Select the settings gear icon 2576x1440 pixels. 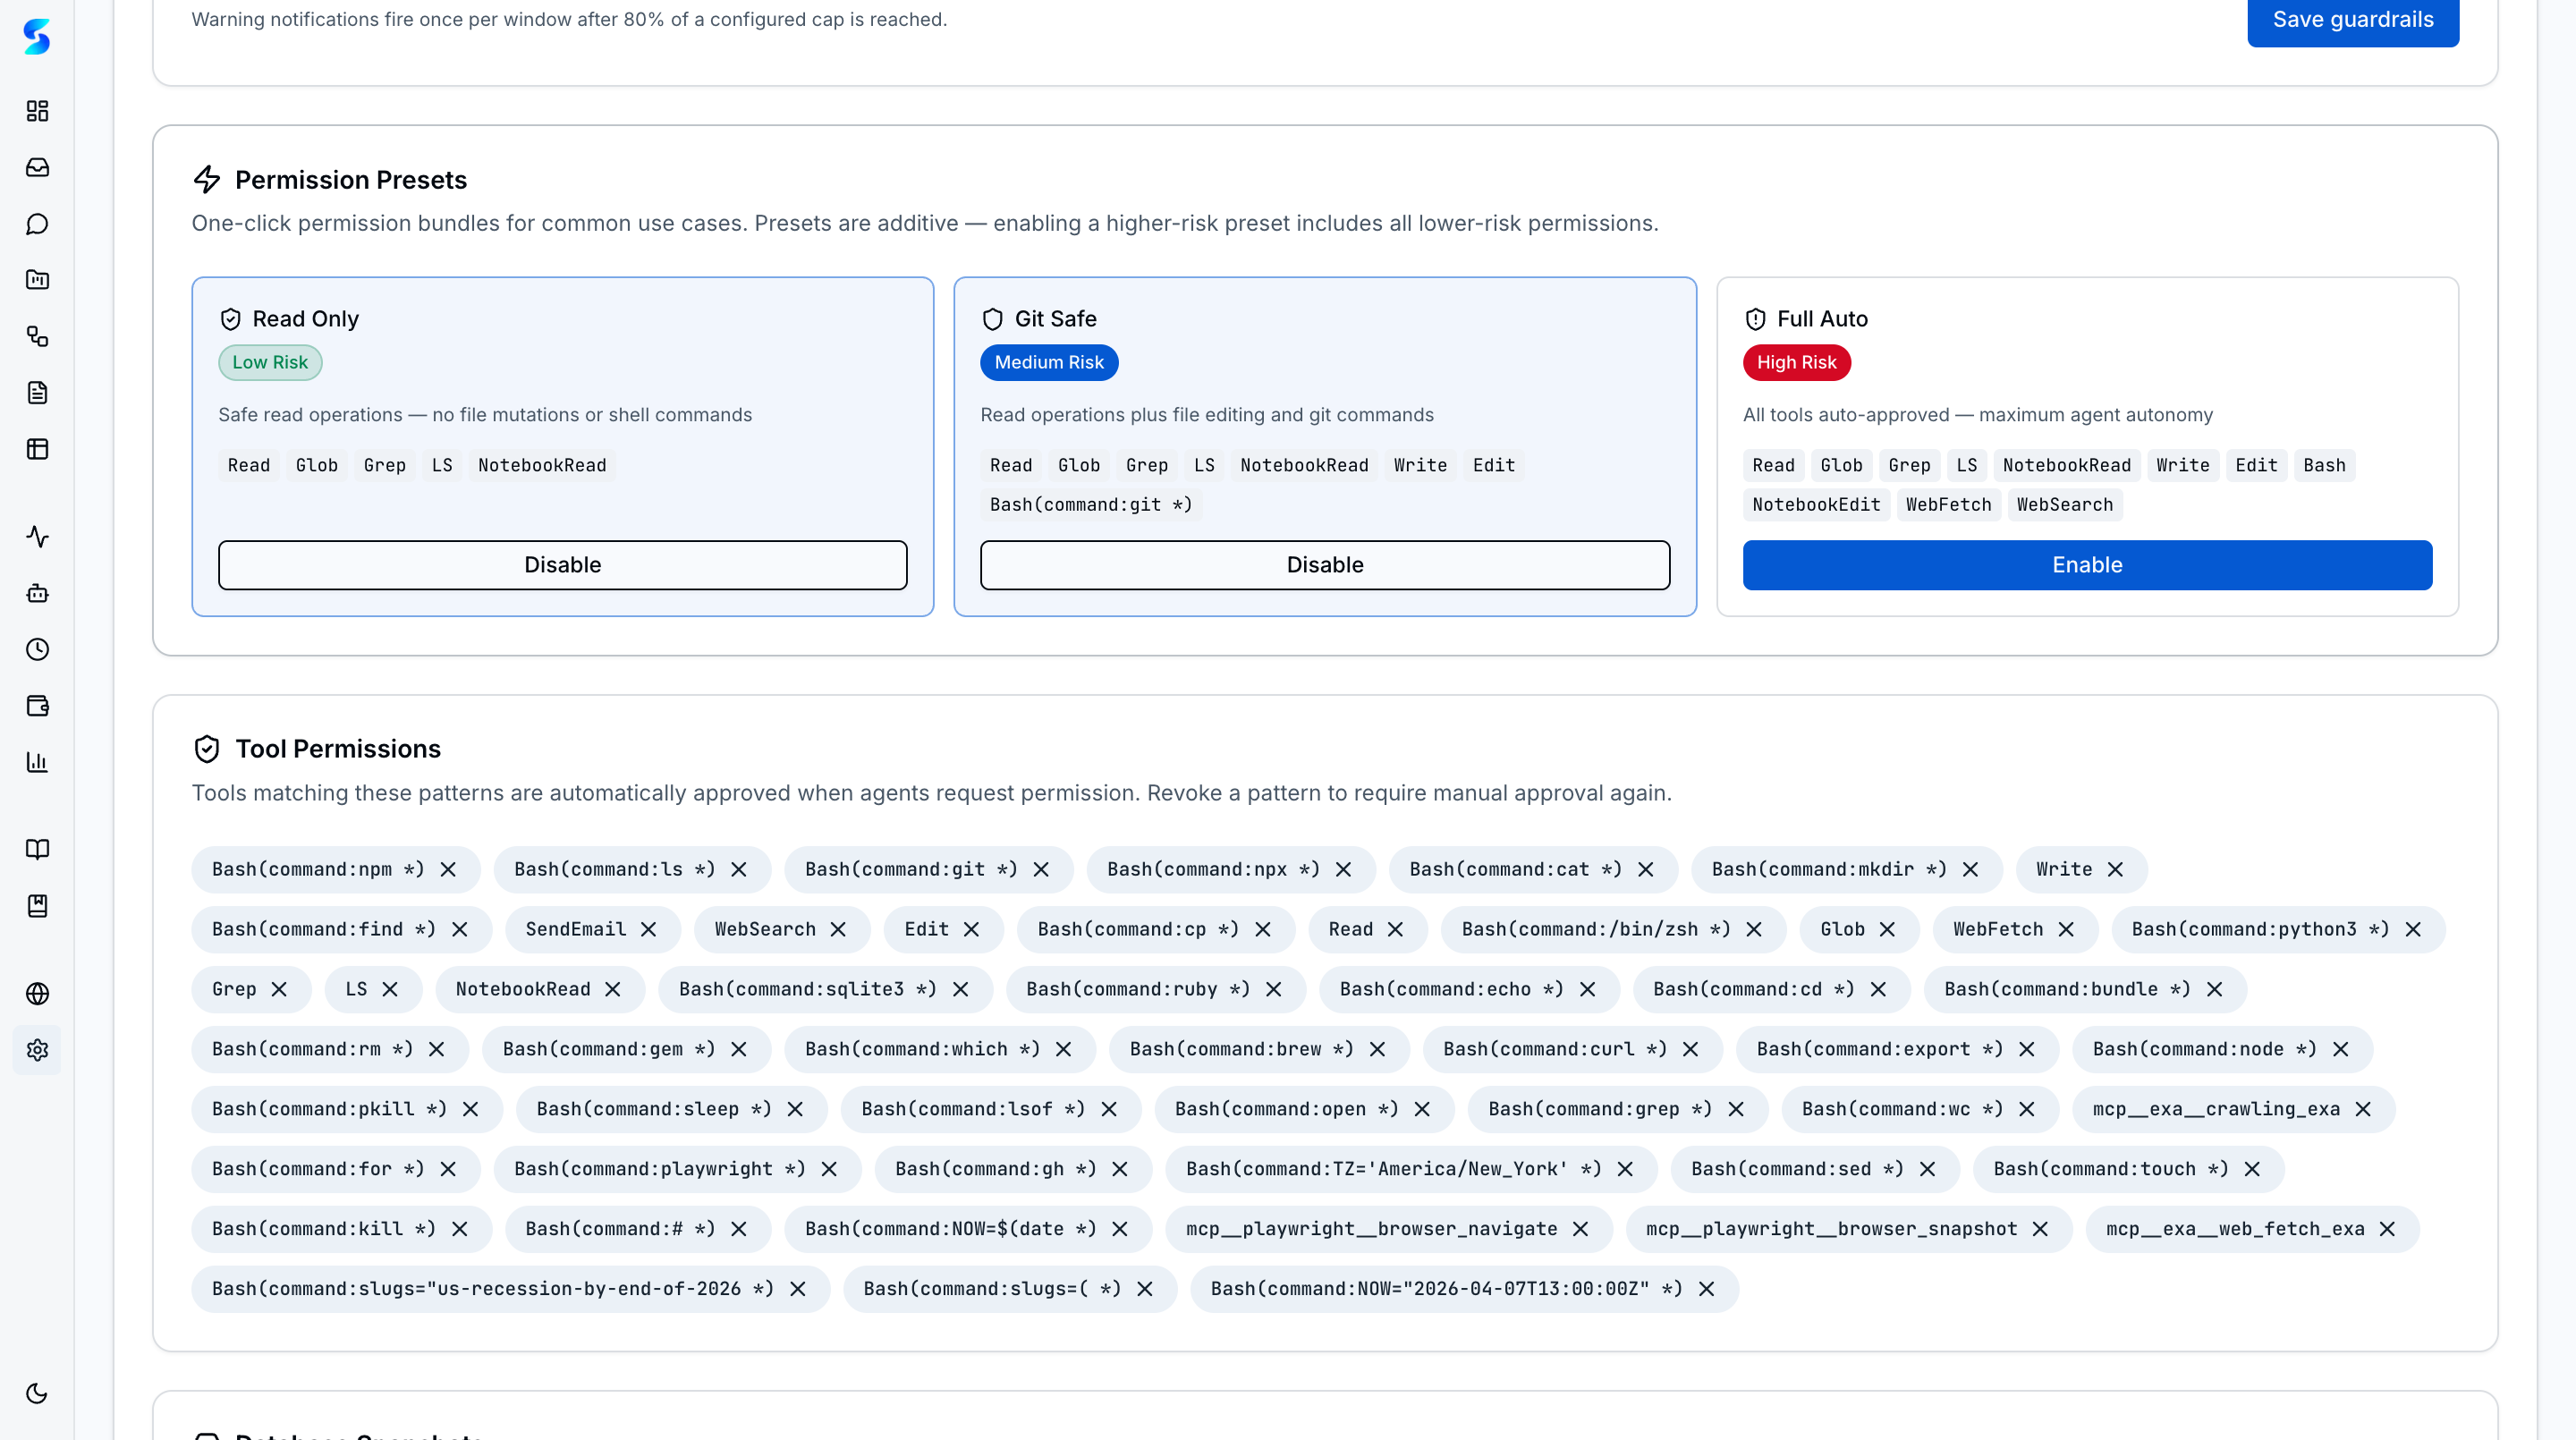coord(37,1050)
